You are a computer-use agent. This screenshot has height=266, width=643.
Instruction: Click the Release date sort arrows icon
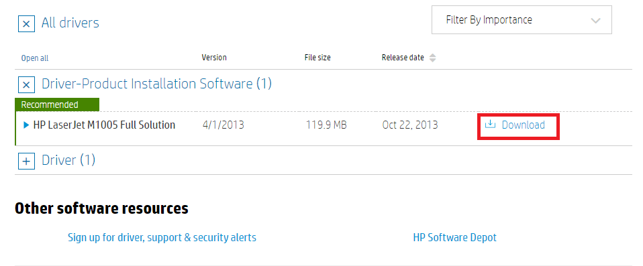[x=432, y=58]
